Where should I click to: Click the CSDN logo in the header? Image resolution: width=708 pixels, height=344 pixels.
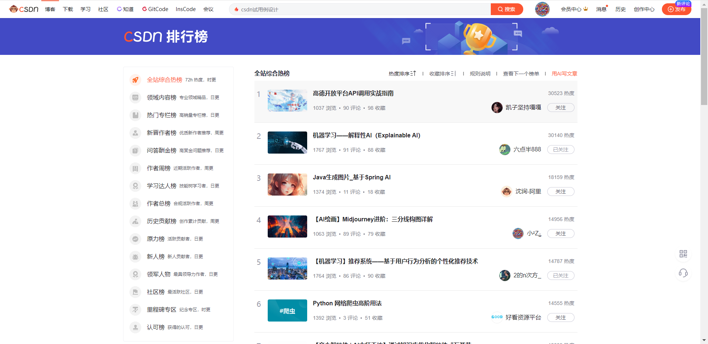(x=24, y=9)
